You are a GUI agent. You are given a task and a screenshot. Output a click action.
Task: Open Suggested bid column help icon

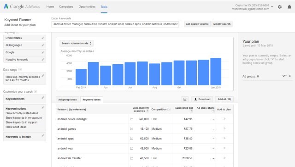[x=191, y=111]
